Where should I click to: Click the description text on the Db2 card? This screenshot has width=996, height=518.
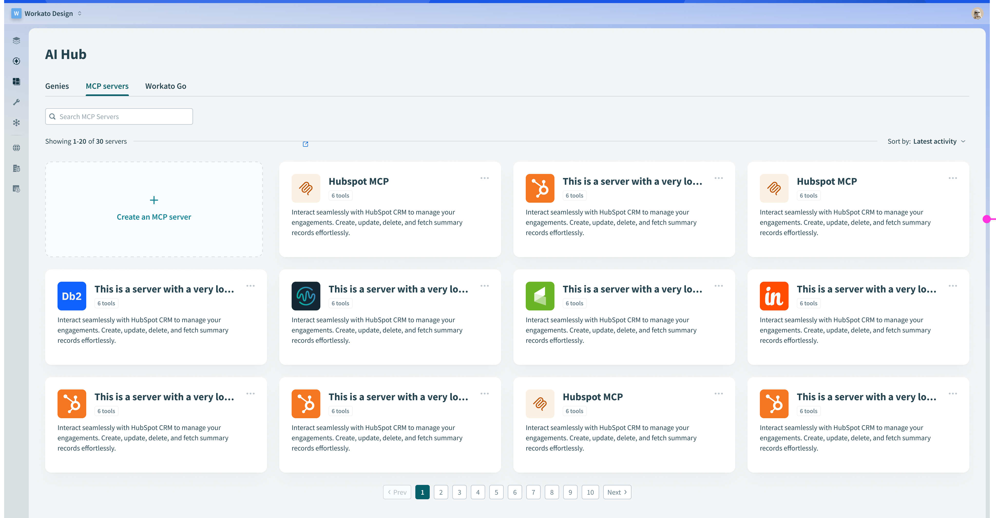point(143,330)
